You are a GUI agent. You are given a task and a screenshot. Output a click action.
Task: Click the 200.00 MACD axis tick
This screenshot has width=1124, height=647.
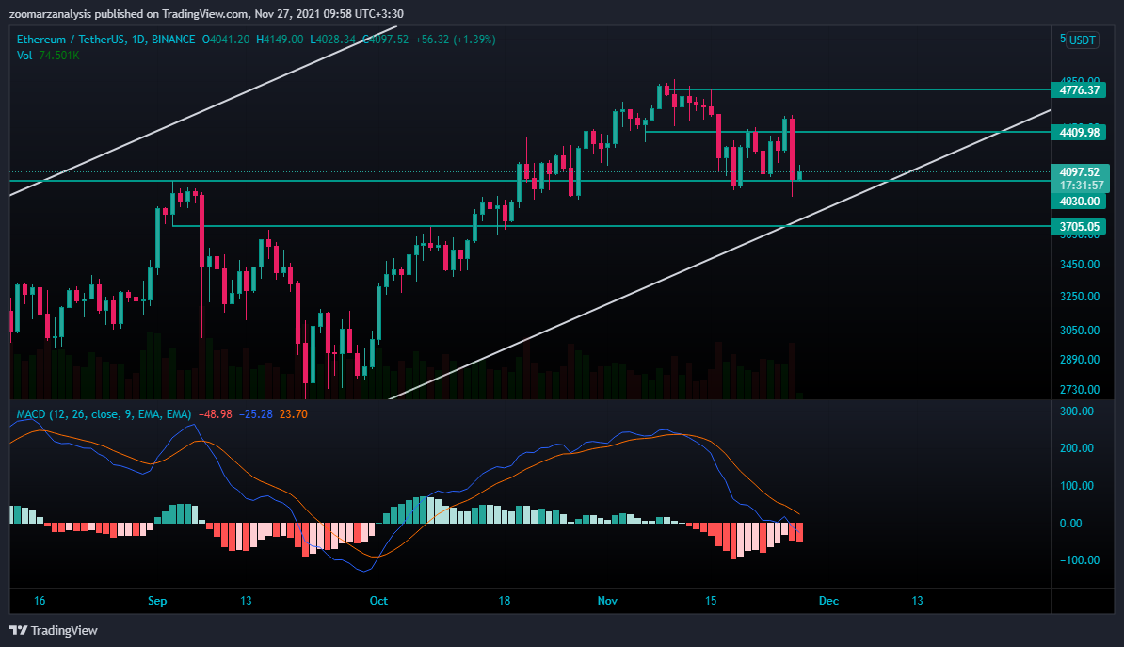pos(1077,447)
